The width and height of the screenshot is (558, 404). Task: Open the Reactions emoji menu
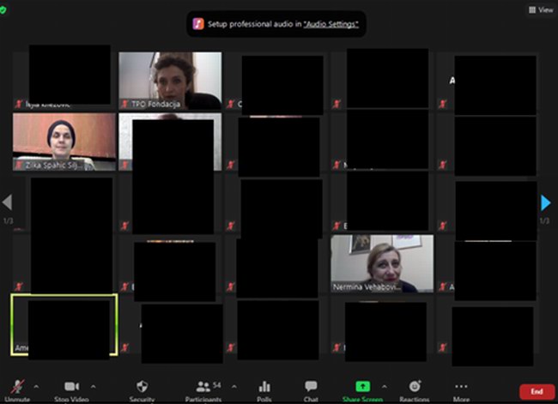(x=415, y=388)
